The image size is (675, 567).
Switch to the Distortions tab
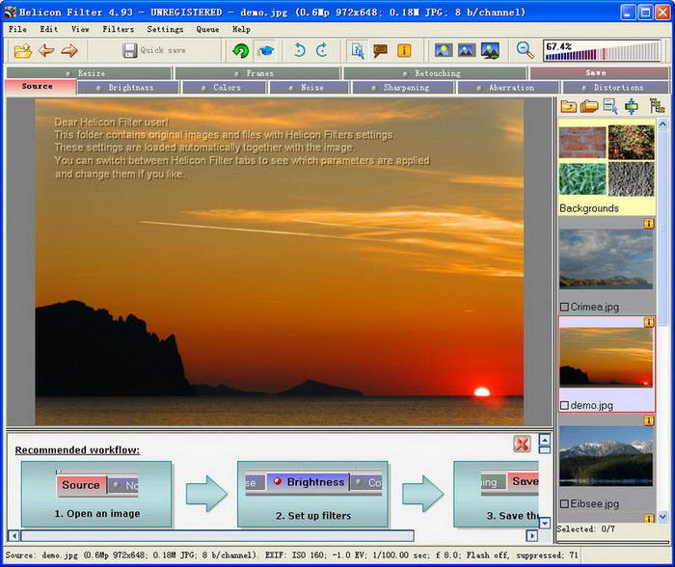tap(615, 88)
